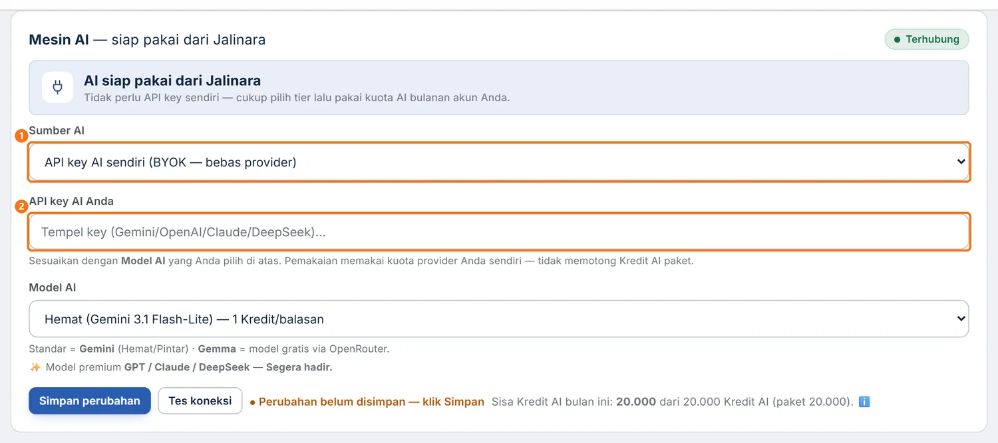998x443 pixels.
Task: Click the 'Sisa Kredit AI bulan ini' text
Action: pos(672,402)
